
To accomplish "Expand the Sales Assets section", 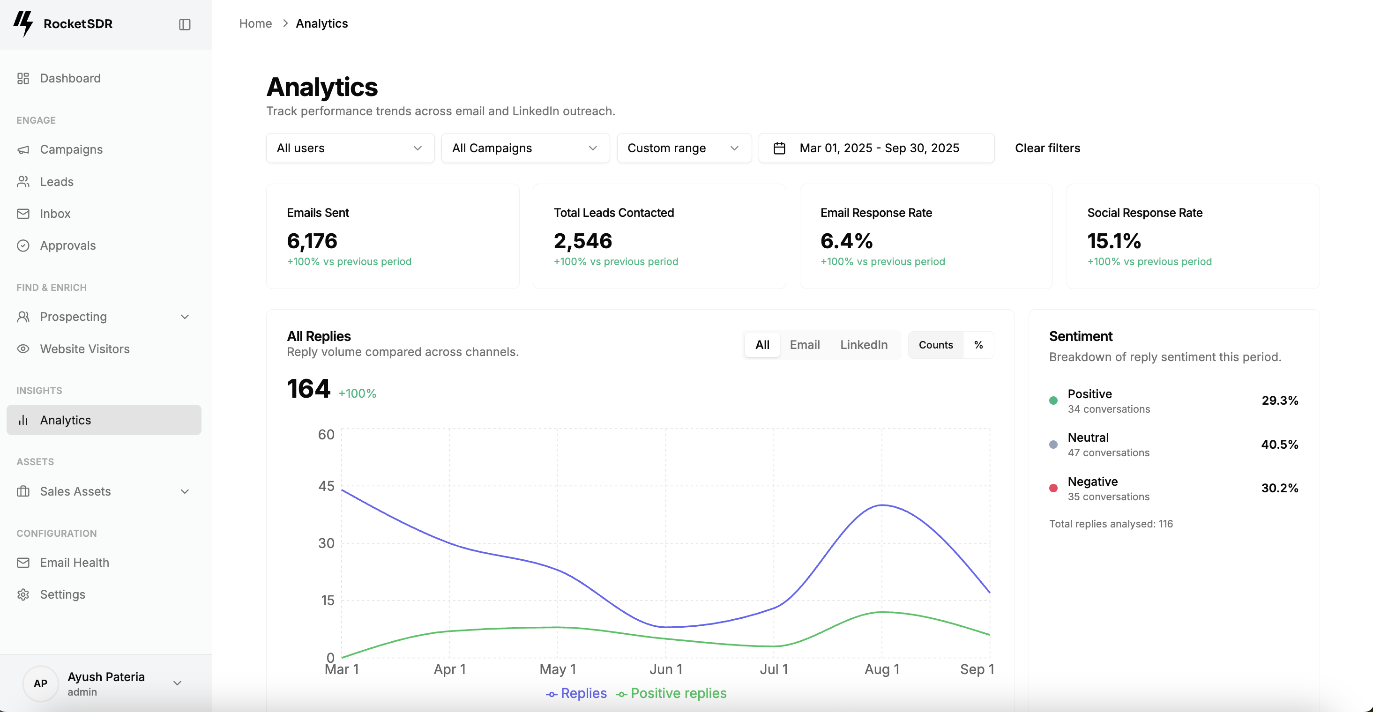I will tap(185, 491).
